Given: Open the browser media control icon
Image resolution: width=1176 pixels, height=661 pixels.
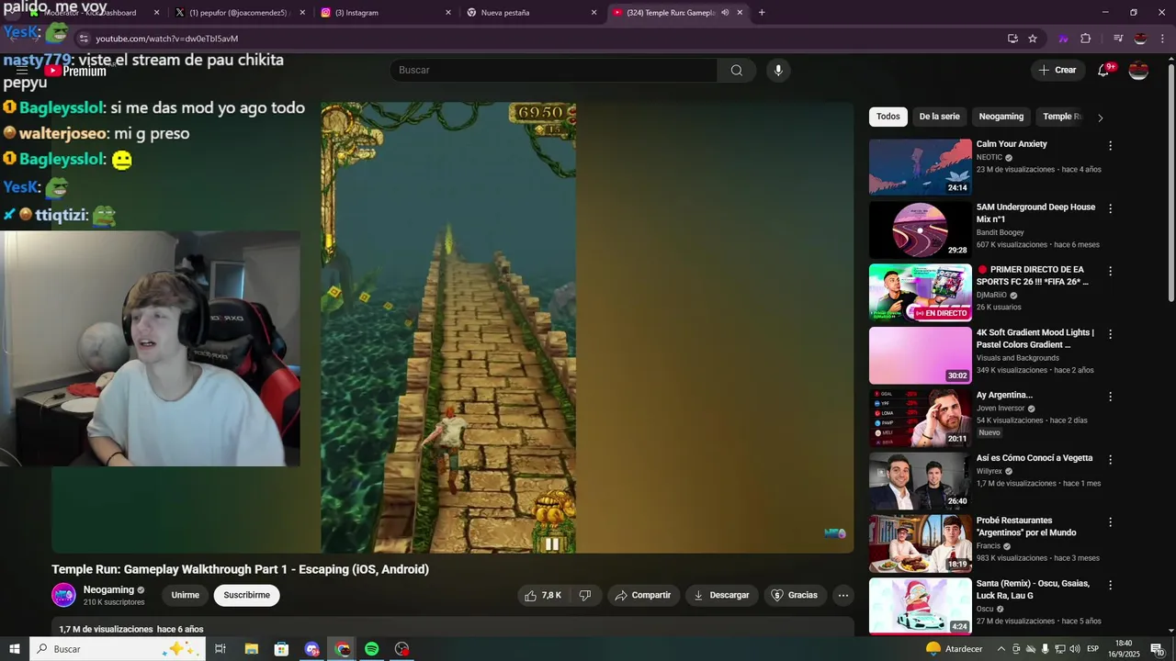Looking at the screenshot, I should click(x=1118, y=39).
